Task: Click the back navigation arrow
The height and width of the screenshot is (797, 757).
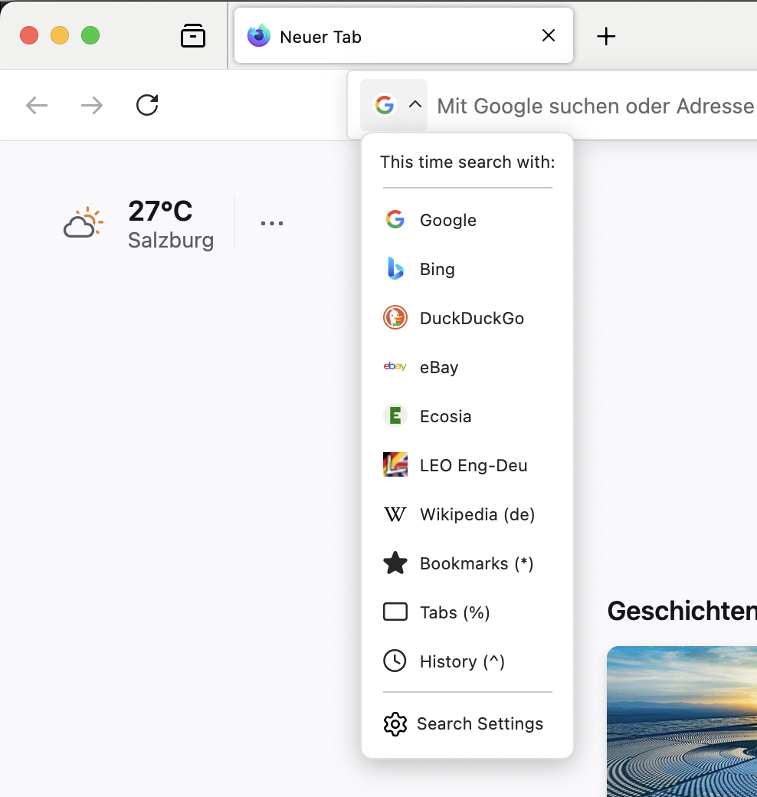Action: tap(37, 105)
